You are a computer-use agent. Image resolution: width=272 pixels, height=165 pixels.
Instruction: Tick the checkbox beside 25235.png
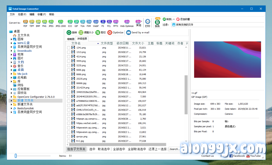coord(69,79)
